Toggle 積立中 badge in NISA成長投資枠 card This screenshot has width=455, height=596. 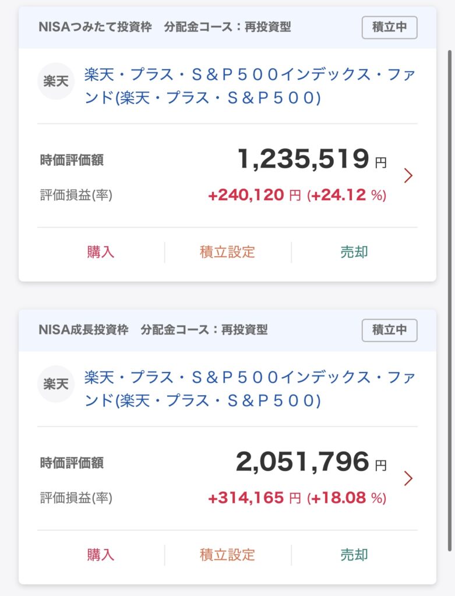[x=389, y=330]
